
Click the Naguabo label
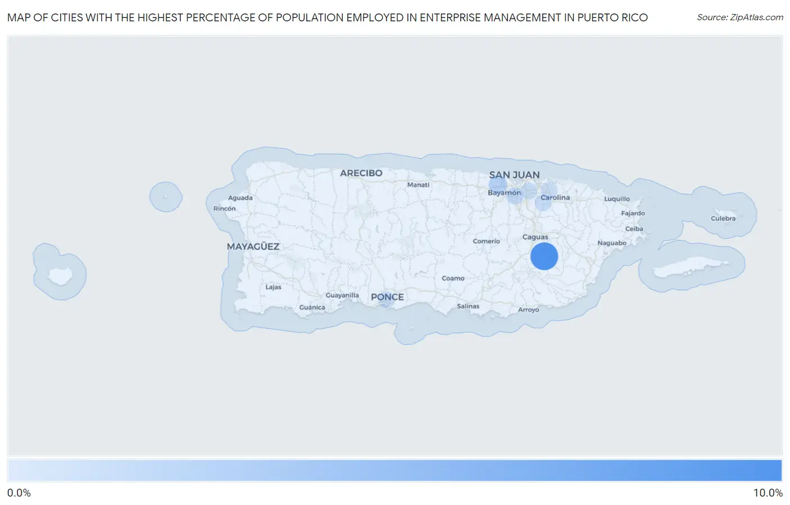pyautogui.click(x=612, y=243)
